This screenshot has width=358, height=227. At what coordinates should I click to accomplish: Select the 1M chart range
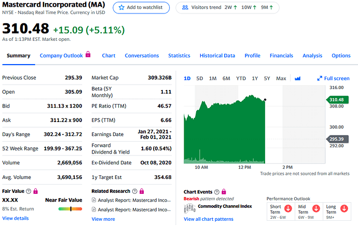213,79
